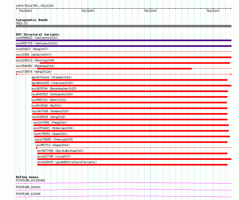This screenshot has width=239, height=200.
Task: Open the nsv6566822 (Sedlazeck2020) variant label
Action: (x=37, y=38)
